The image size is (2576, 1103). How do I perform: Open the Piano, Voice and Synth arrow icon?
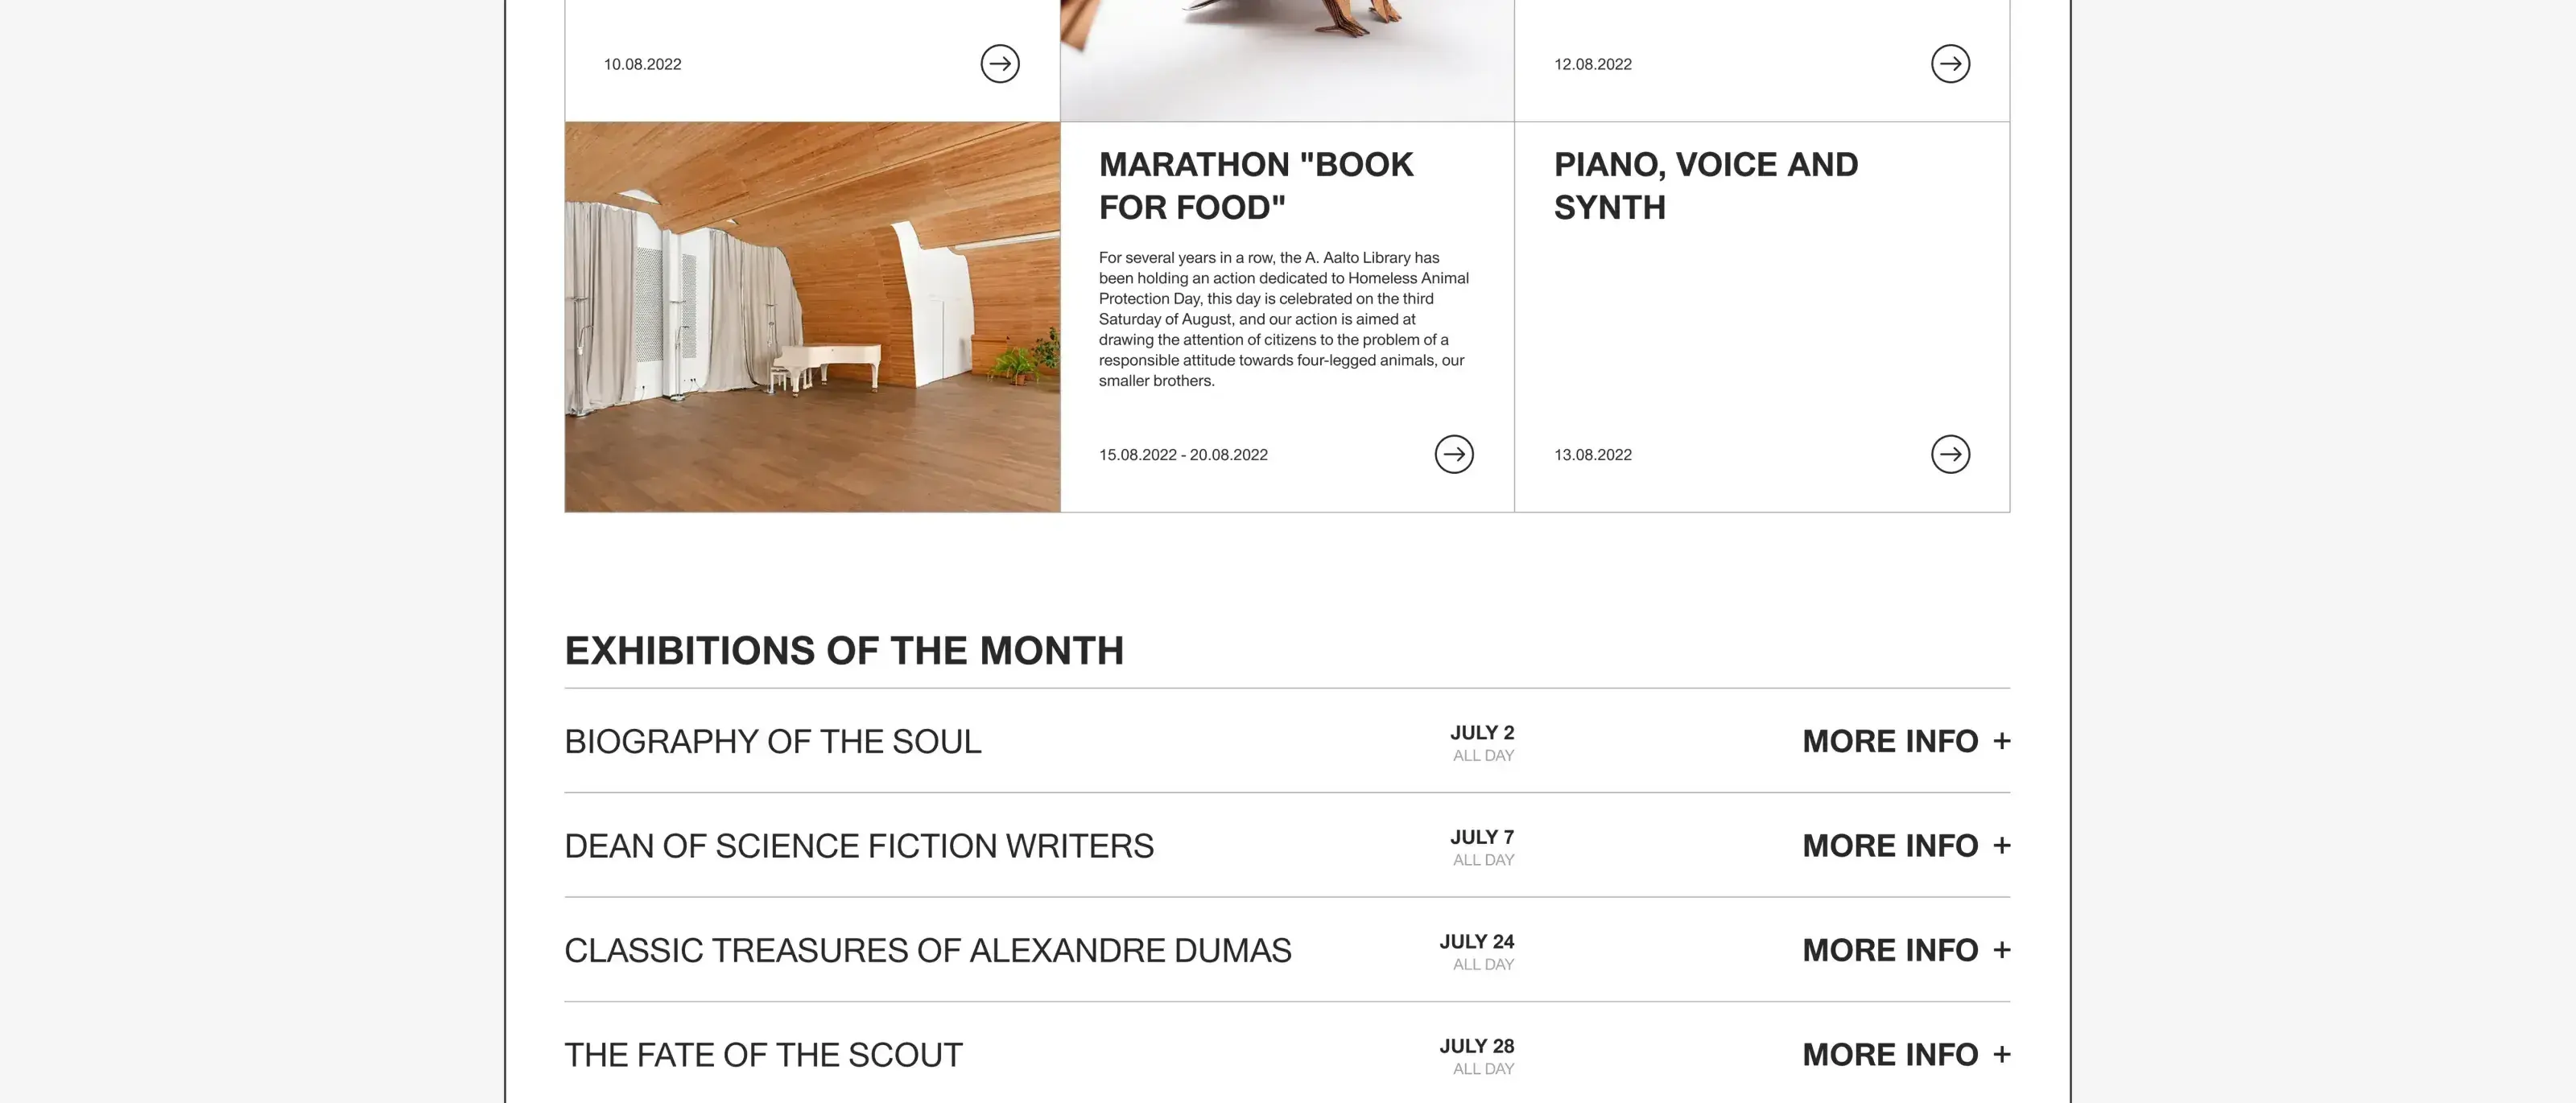pyautogui.click(x=1950, y=454)
